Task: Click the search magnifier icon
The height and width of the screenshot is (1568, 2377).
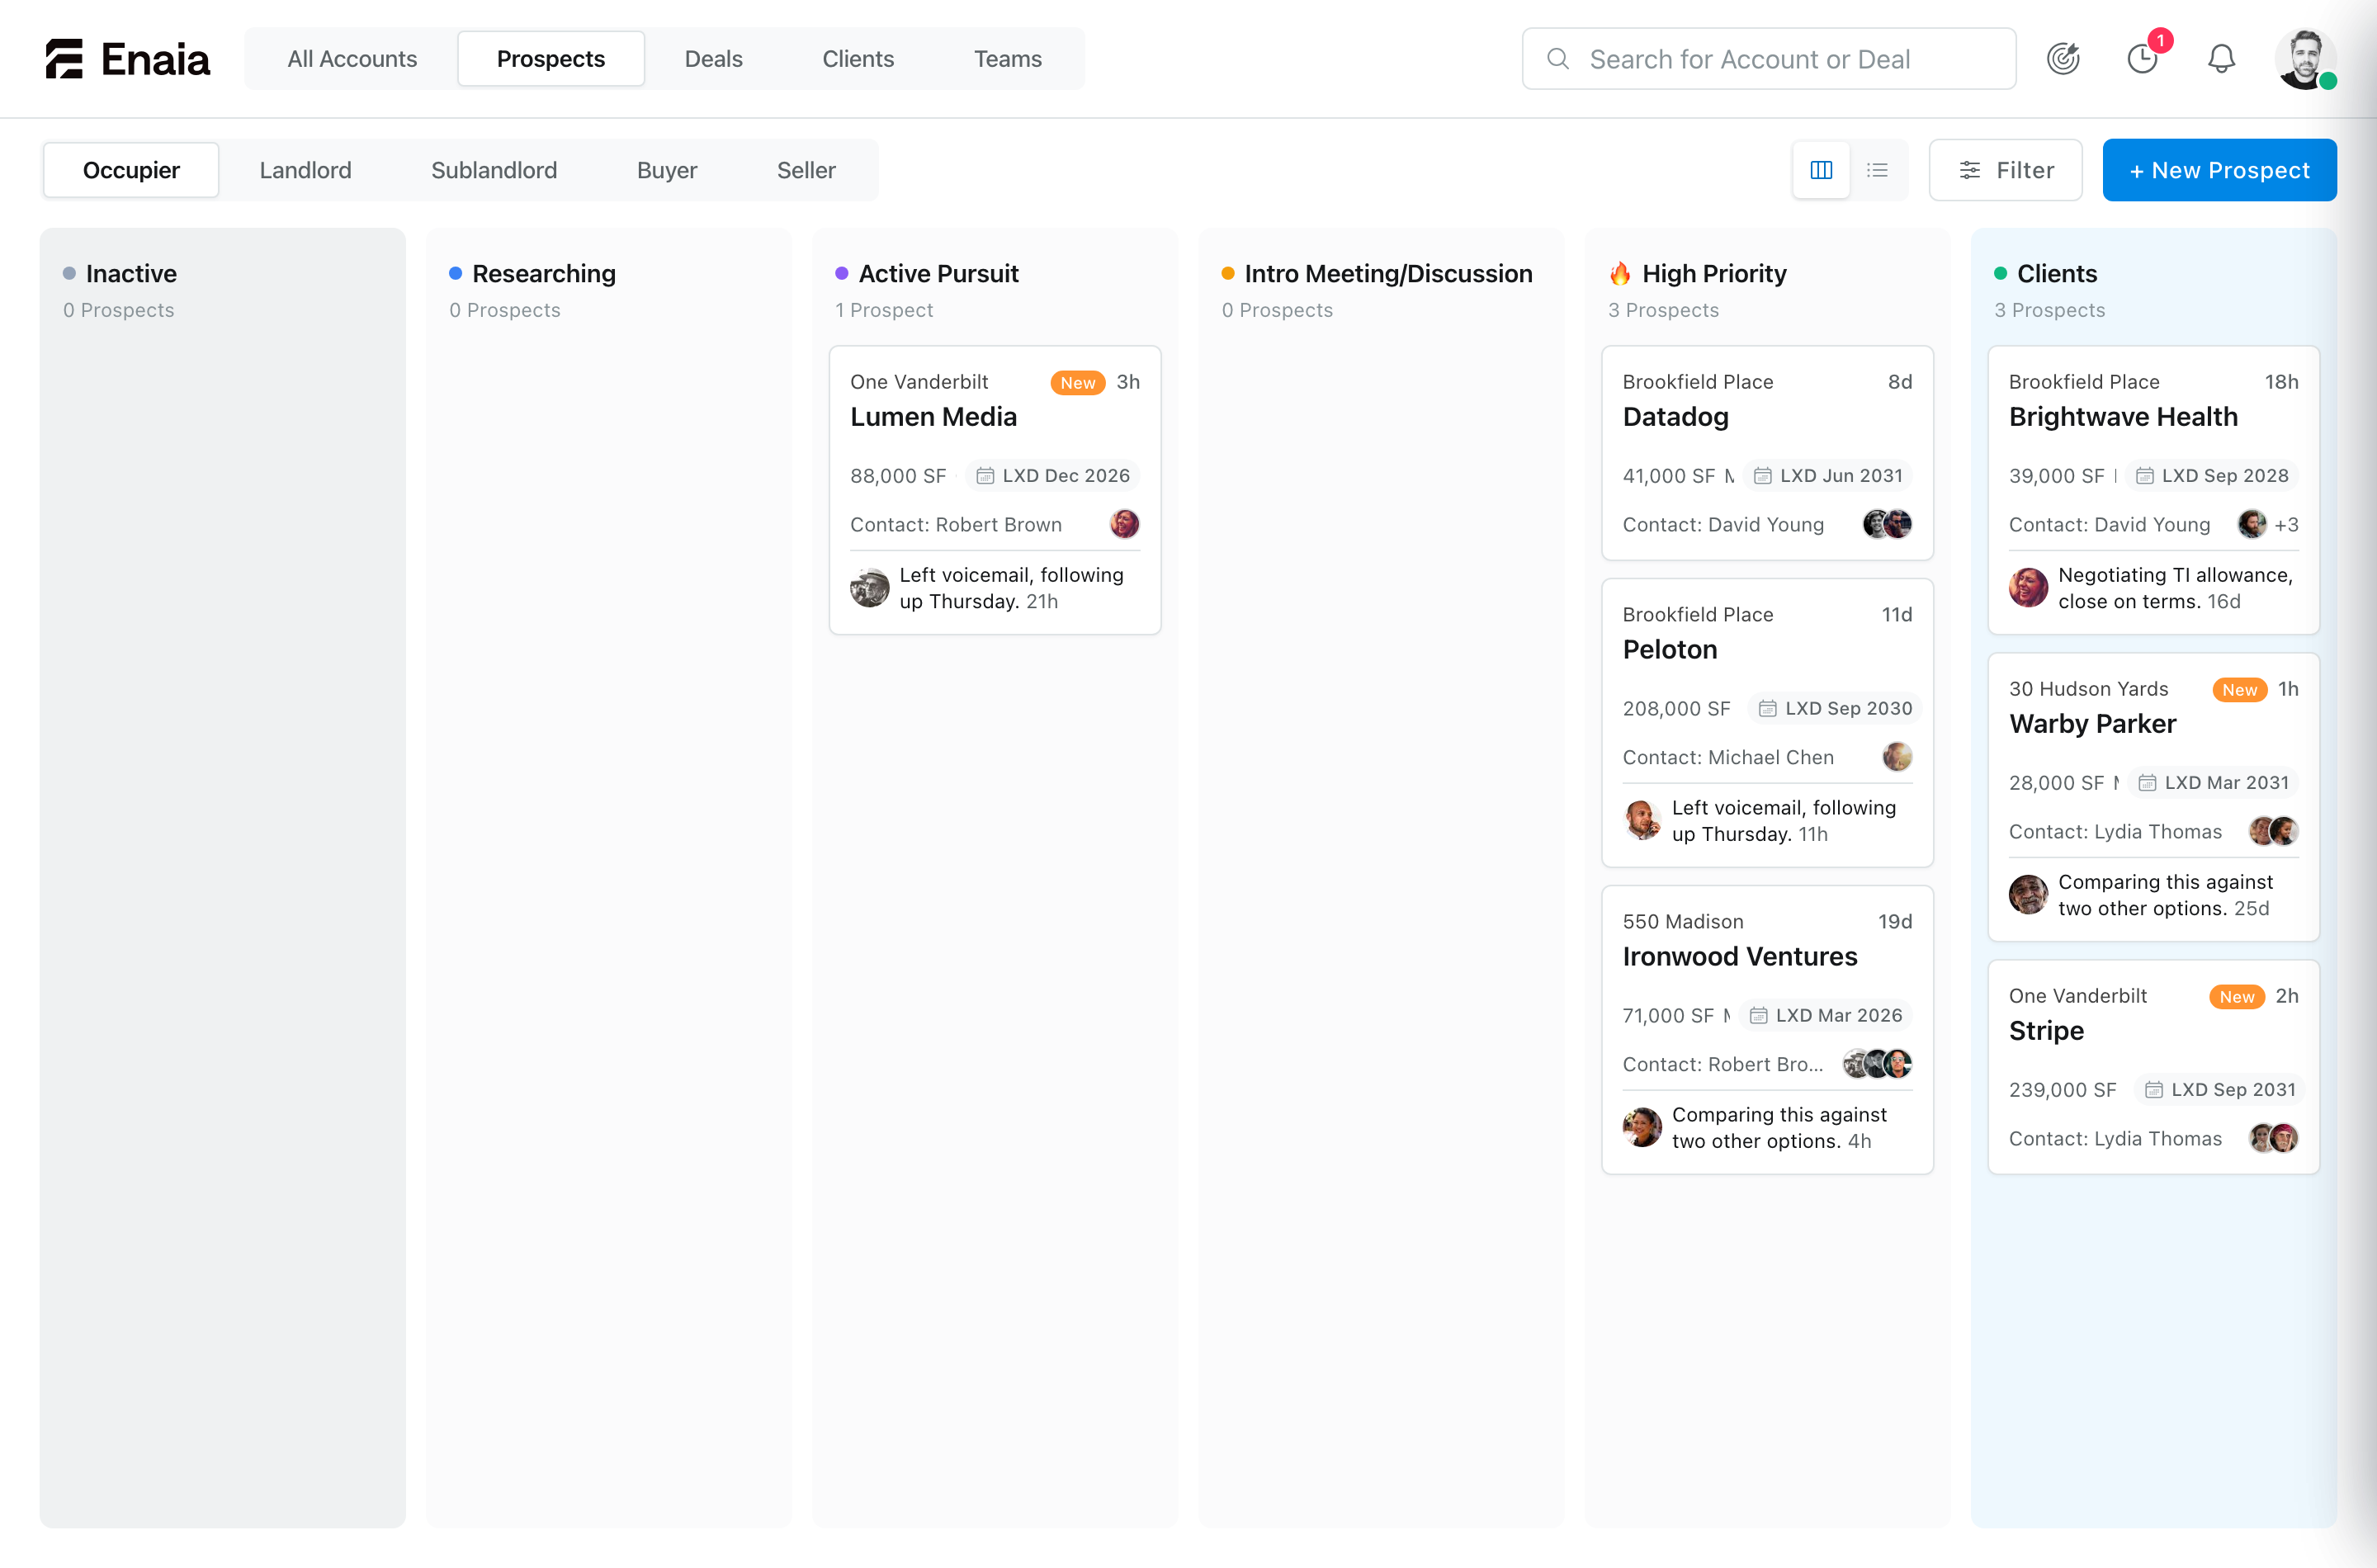Action: click(x=1558, y=59)
